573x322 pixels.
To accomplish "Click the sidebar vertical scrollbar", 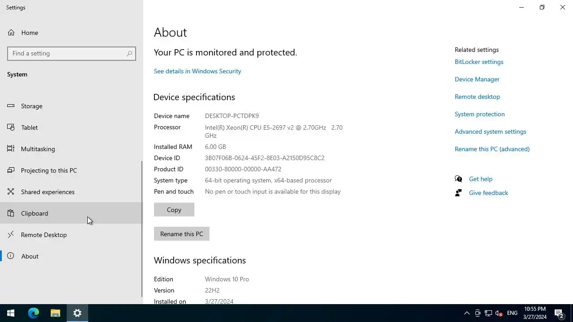I will point(142,229).
